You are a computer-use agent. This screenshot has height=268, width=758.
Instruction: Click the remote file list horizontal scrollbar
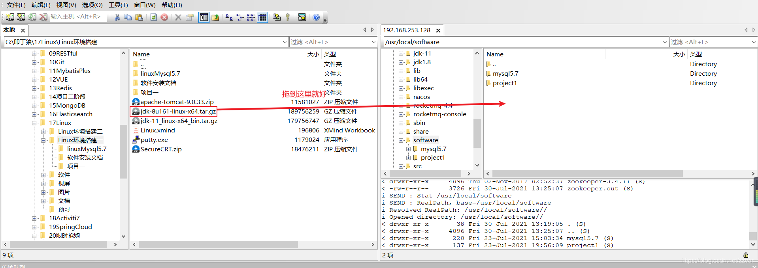[587, 173]
